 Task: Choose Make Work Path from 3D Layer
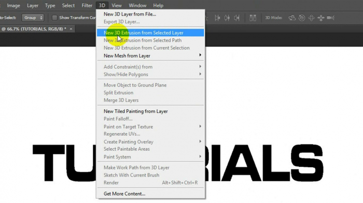(150, 168)
